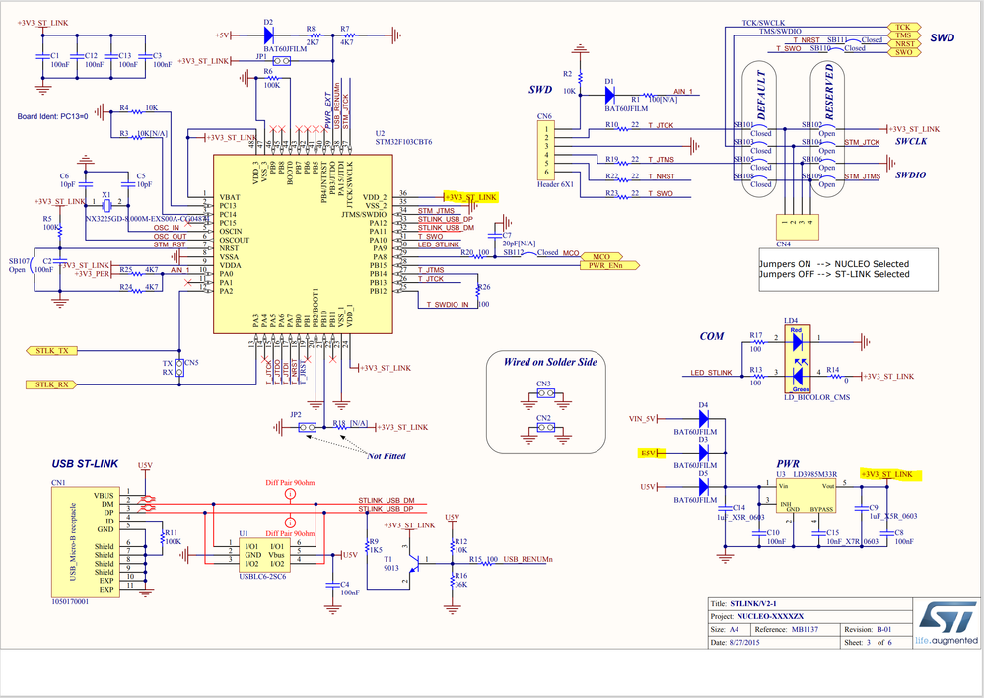Viewport: 984px width, 698px height.
Task: Select the LD3985M33R regulator label
Action: [x=814, y=474]
